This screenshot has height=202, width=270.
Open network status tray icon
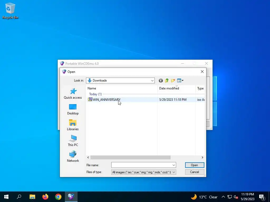click(x=230, y=197)
